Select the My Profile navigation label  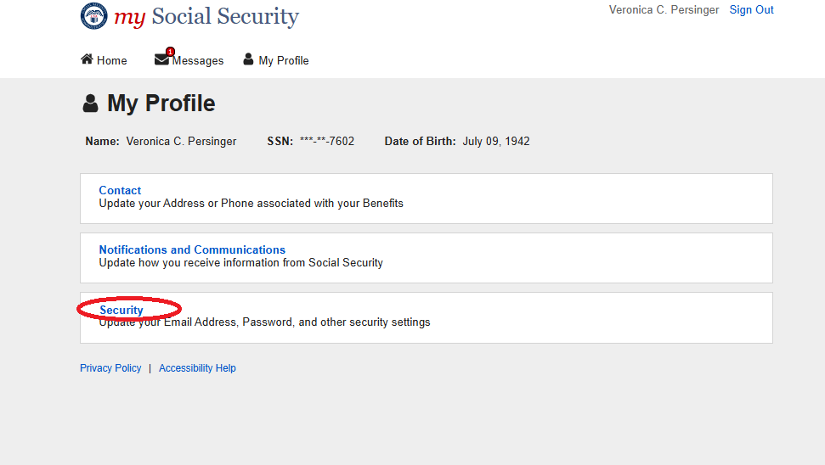pos(284,61)
